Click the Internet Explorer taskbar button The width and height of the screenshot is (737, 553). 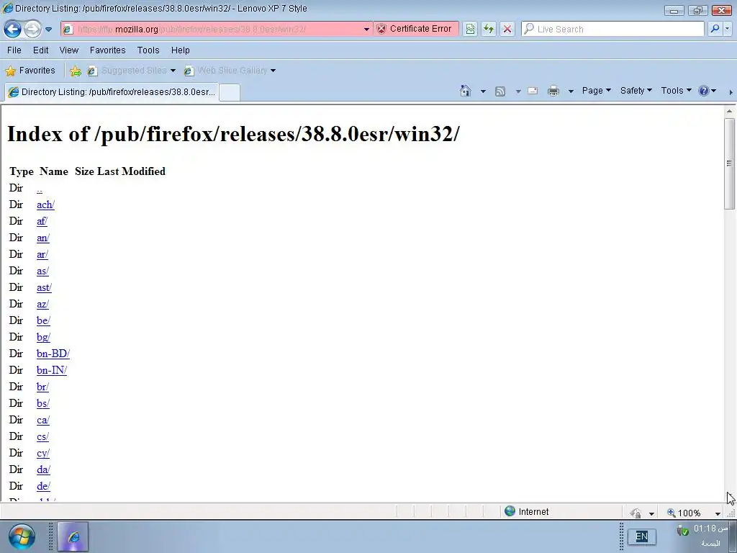click(x=73, y=536)
